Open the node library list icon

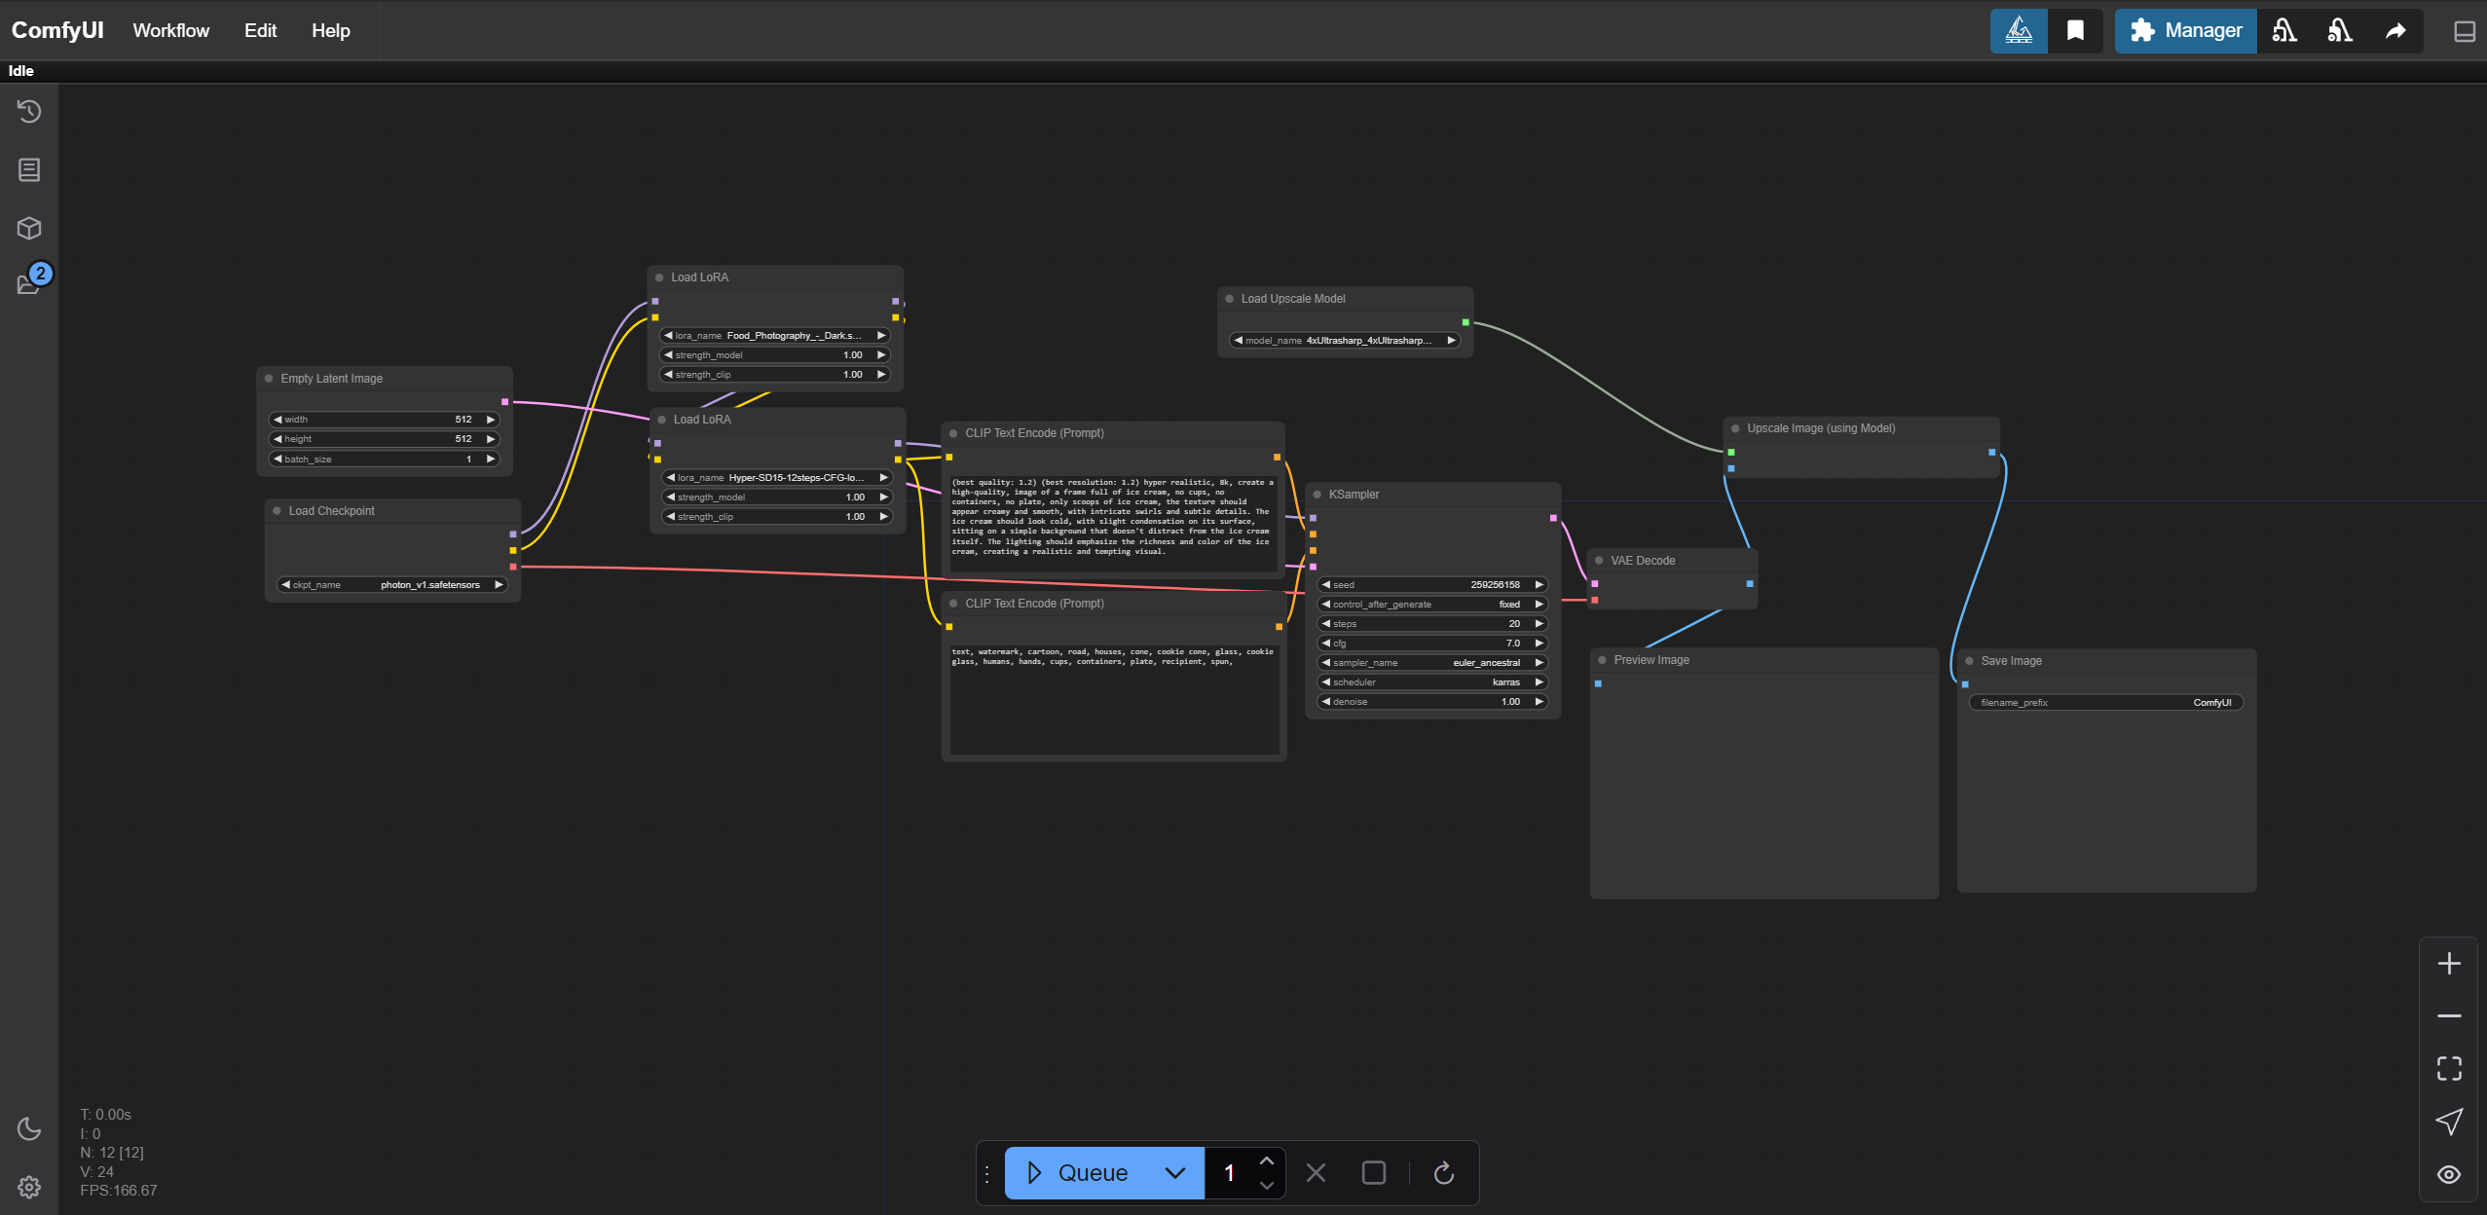(29, 169)
